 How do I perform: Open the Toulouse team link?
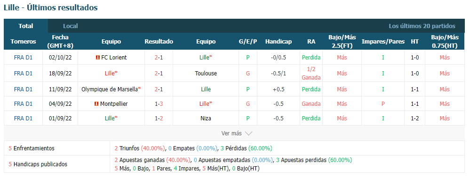(x=206, y=74)
